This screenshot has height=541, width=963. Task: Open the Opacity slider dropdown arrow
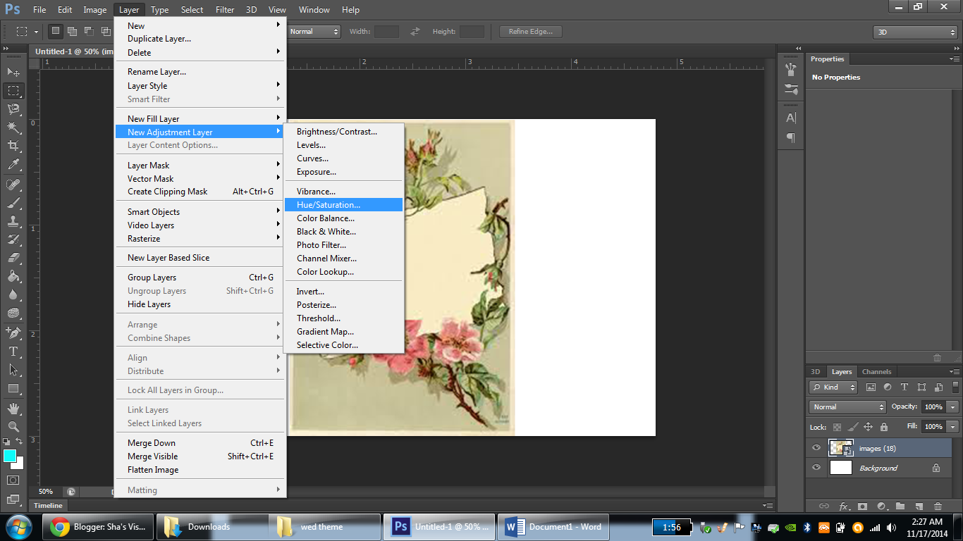[x=953, y=407]
